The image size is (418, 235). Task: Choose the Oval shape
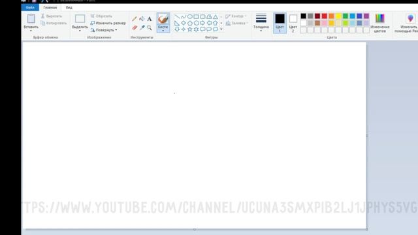click(190, 17)
